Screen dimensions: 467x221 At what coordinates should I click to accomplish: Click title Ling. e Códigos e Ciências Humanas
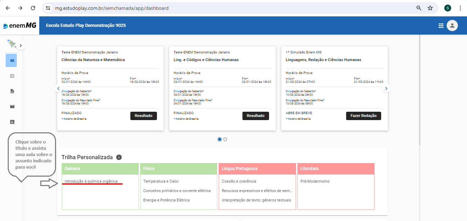click(x=206, y=60)
